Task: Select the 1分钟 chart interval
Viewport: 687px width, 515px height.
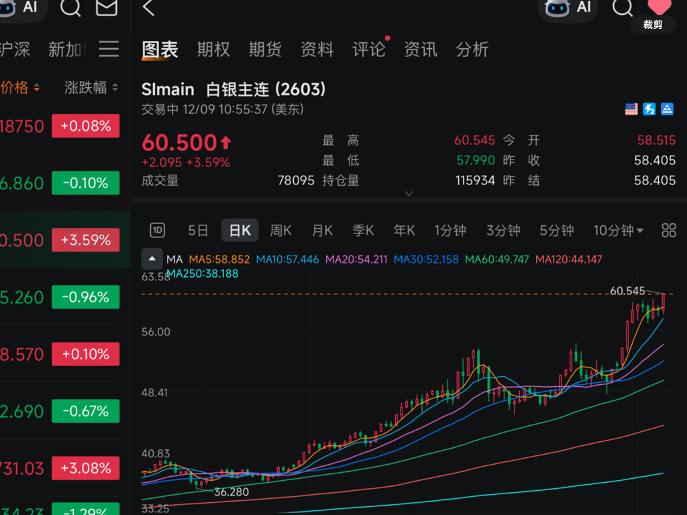Action: (x=450, y=231)
